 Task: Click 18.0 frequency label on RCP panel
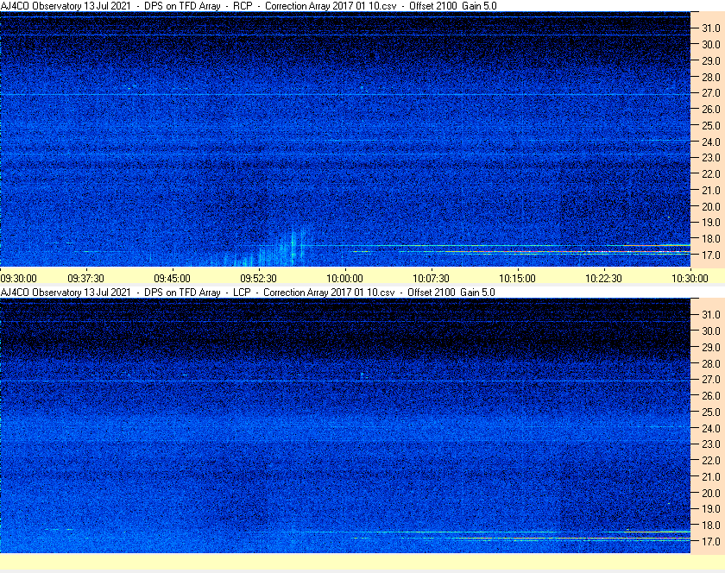click(x=711, y=239)
